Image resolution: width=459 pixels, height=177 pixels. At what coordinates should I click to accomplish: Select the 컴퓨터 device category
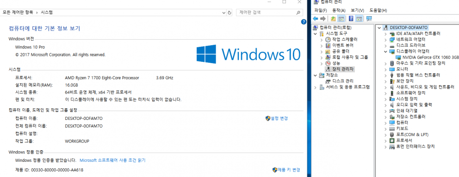click(x=402, y=123)
